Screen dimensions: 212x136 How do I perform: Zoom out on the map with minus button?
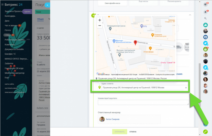point(100,25)
